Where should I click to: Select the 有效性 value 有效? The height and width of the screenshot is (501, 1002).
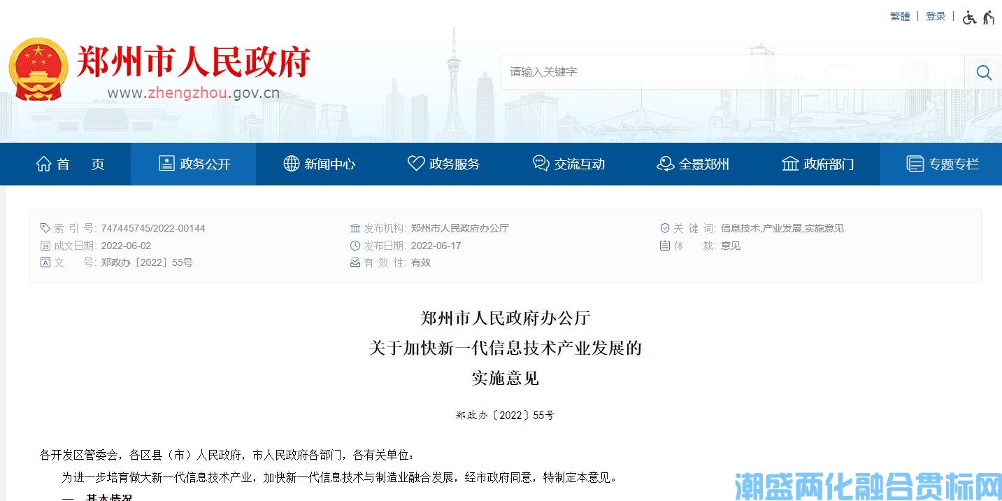tap(420, 262)
